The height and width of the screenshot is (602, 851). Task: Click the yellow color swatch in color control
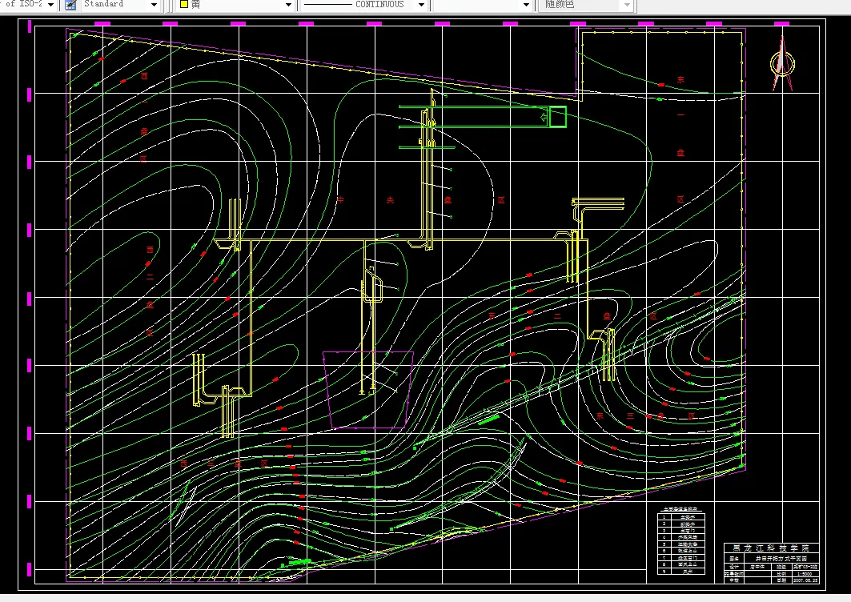click(184, 4)
